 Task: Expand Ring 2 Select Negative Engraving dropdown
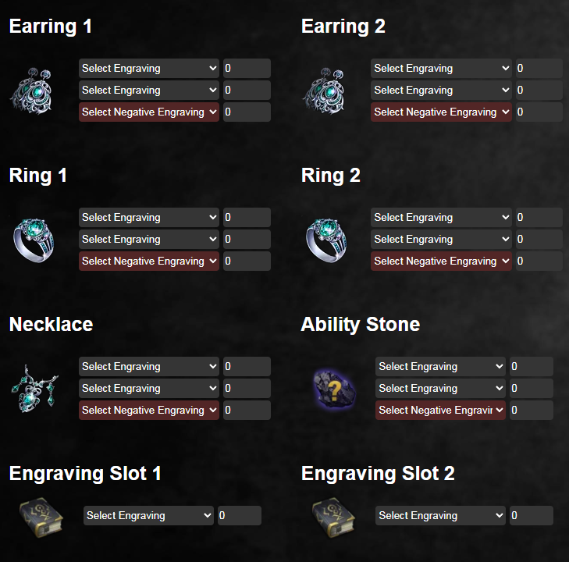pyautogui.click(x=441, y=261)
